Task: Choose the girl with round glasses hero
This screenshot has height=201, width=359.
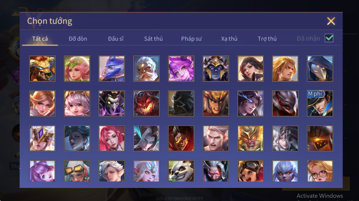Action: (320, 171)
